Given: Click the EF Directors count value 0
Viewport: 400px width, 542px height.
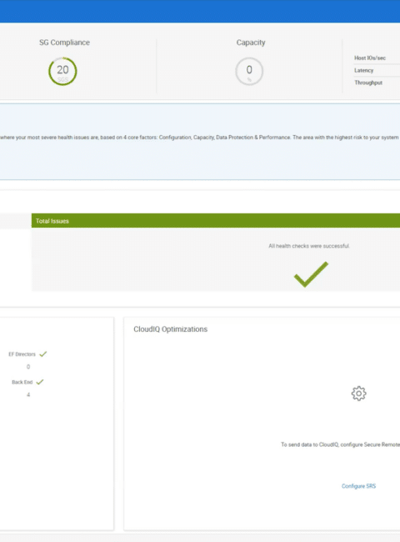Looking at the screenshot, I should (x=28, y=367).
